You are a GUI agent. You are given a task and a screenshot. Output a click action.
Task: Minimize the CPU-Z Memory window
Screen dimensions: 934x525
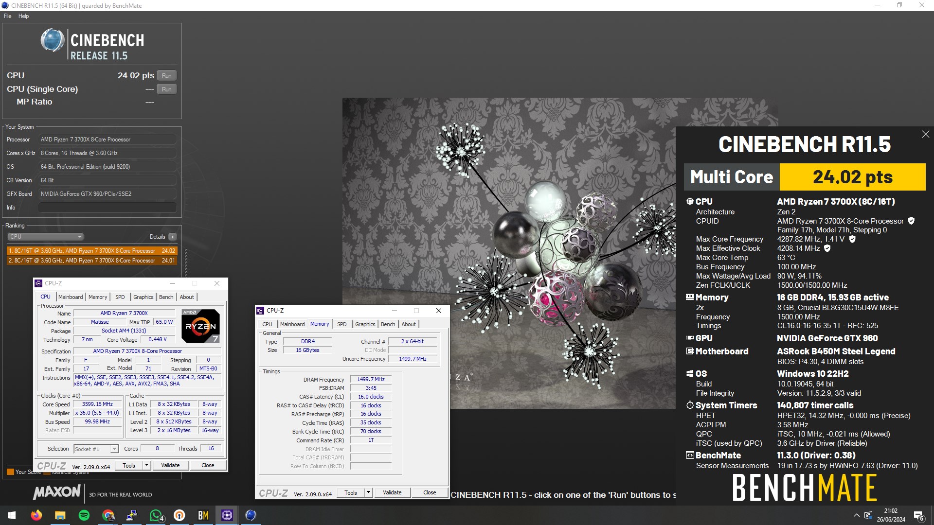coord(395,311)
